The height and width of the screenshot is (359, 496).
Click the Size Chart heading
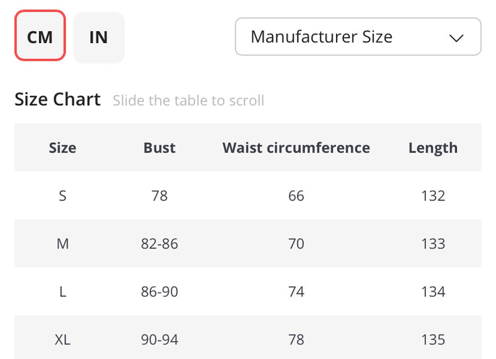pyautogui.click(x=58, y=99)
